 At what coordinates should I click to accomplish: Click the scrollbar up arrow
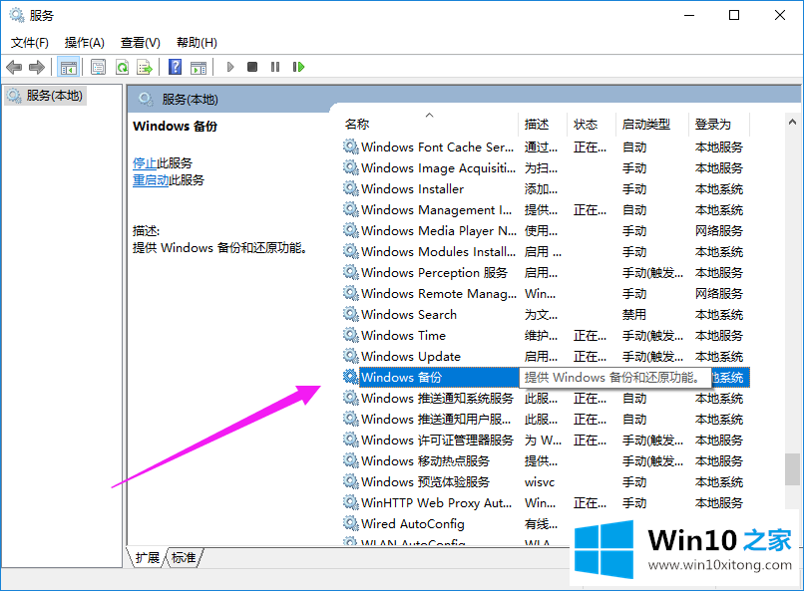792,122
